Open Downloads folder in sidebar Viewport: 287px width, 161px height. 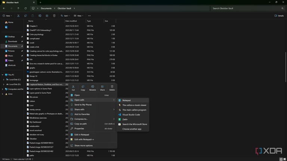click(12, 41)
